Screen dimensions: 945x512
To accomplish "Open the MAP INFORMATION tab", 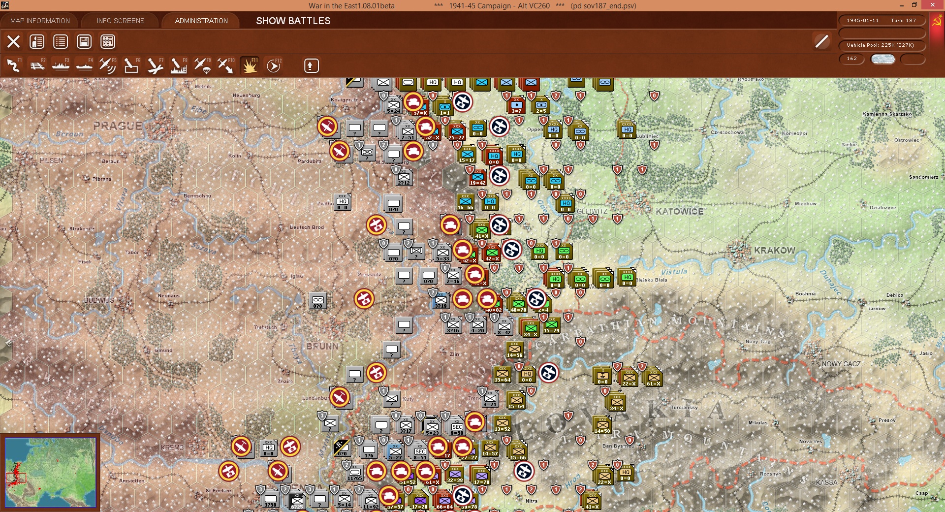I will coord(40,21).
